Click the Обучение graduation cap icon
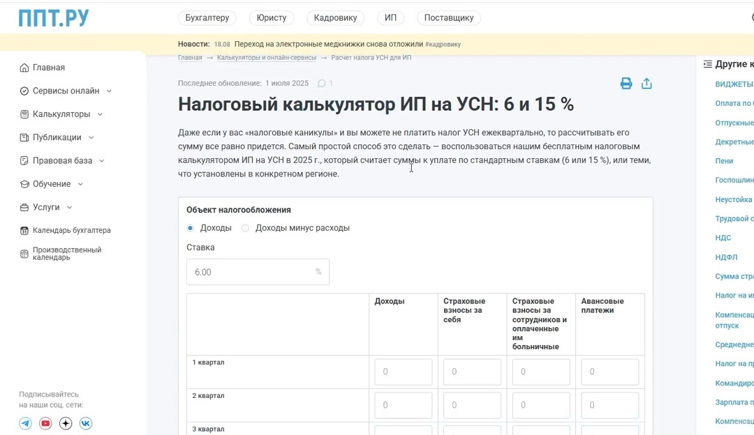The height and width of the screenshot is (435, 754). pyautogui.click(x=24, y=184)
